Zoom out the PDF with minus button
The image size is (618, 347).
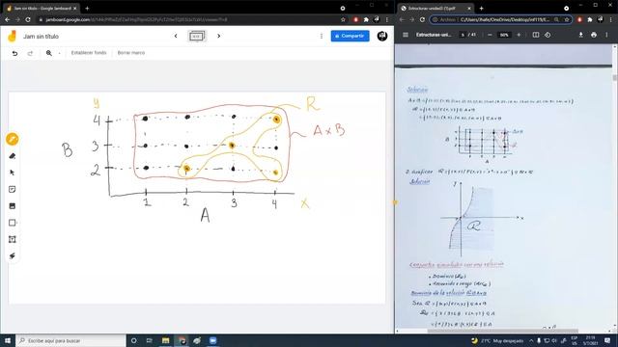pos(490,35)
